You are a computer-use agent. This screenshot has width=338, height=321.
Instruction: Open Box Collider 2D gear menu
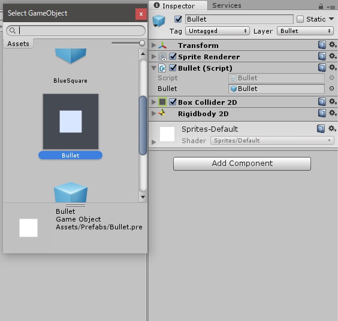(333, 102)
